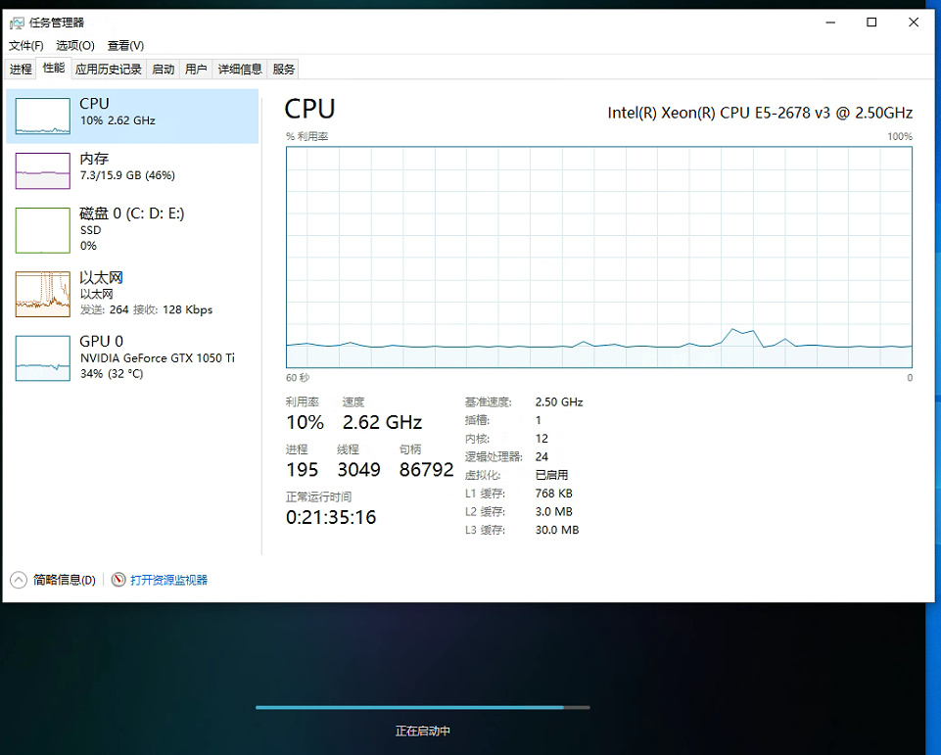Click the 10% 利用率 value
This screenshot has height=755, width=941.
pos(305,422)
